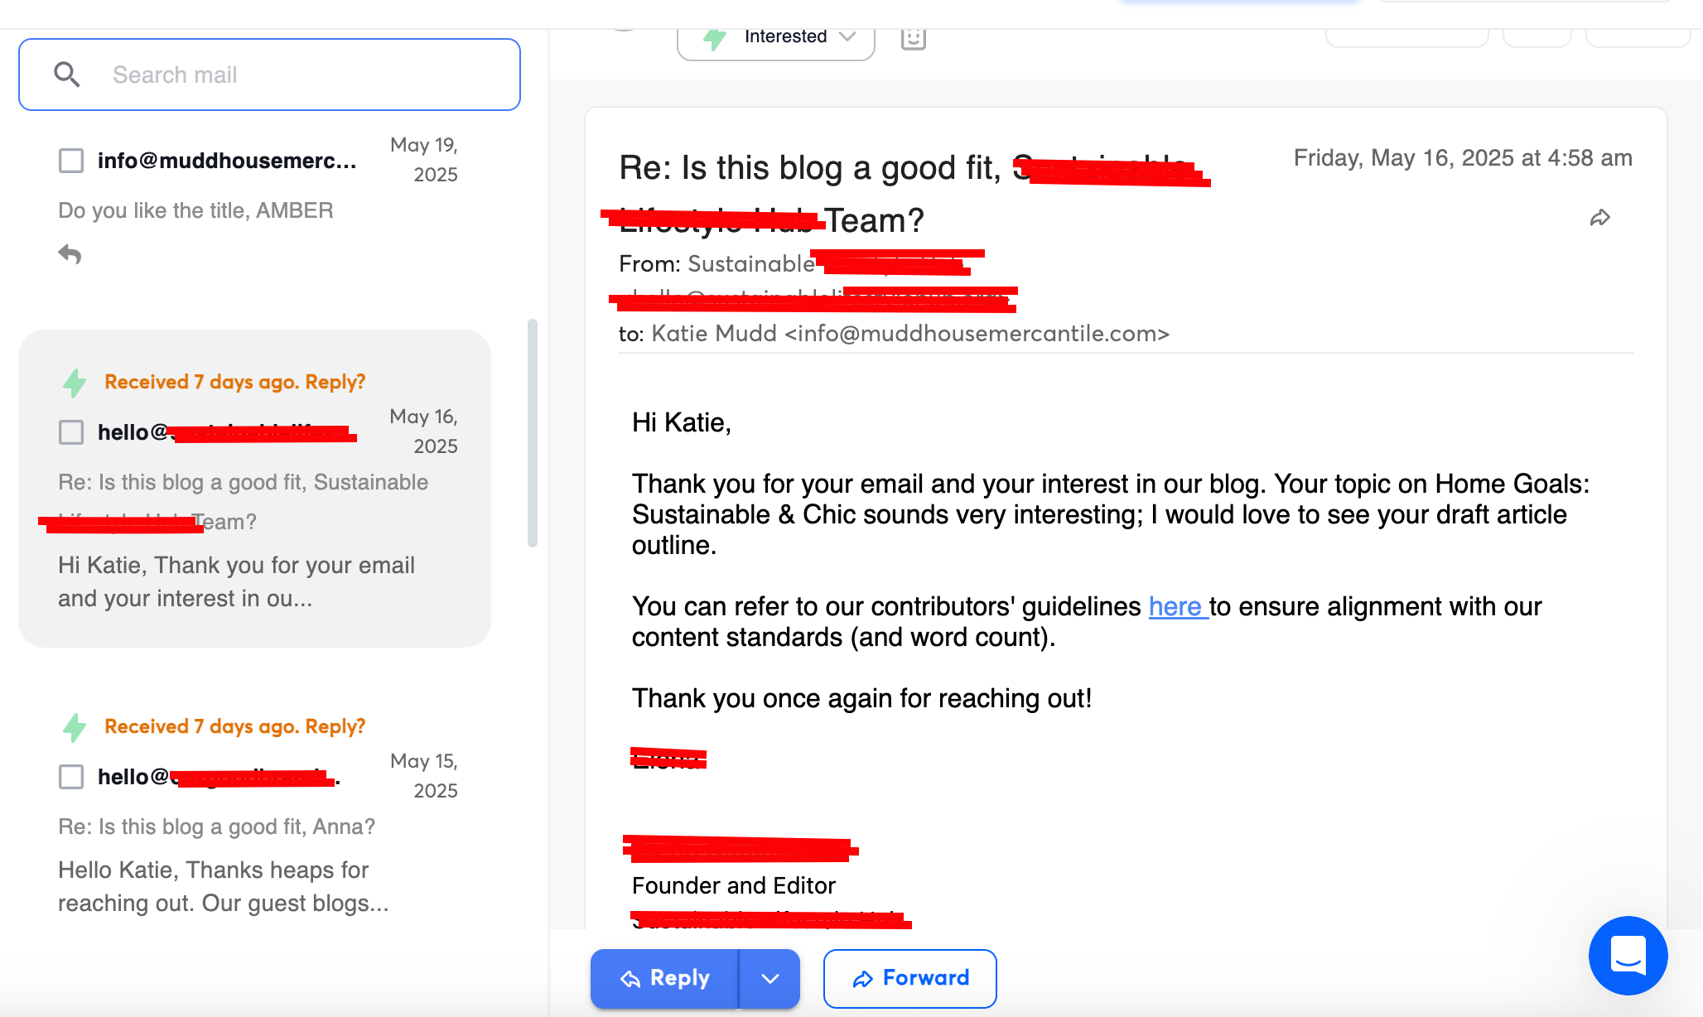Open the chat support bubble icon
This screenshot has height=1017, width=1703.
tap(1627, 955)
